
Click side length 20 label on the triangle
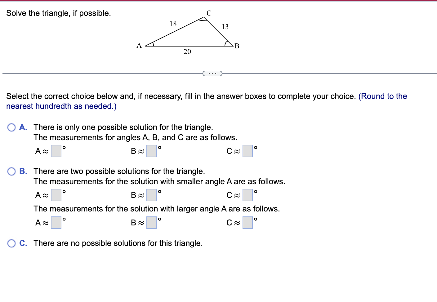coord(187,52)
